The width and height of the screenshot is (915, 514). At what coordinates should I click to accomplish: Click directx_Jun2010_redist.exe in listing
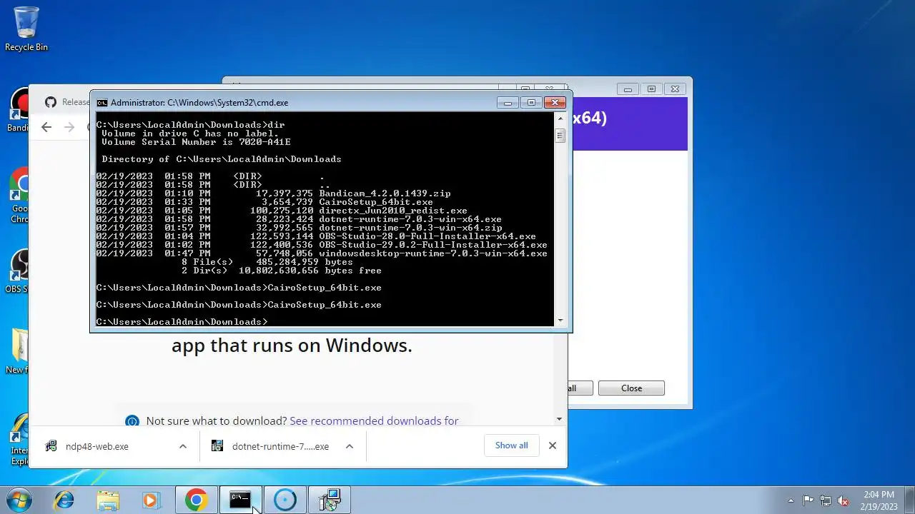[393, 211]
